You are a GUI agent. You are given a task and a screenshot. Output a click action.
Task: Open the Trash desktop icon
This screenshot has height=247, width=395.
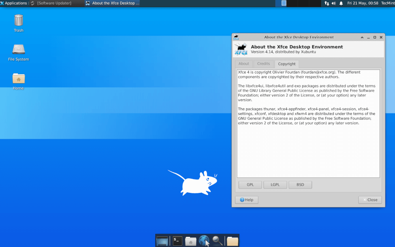[19, 21]
